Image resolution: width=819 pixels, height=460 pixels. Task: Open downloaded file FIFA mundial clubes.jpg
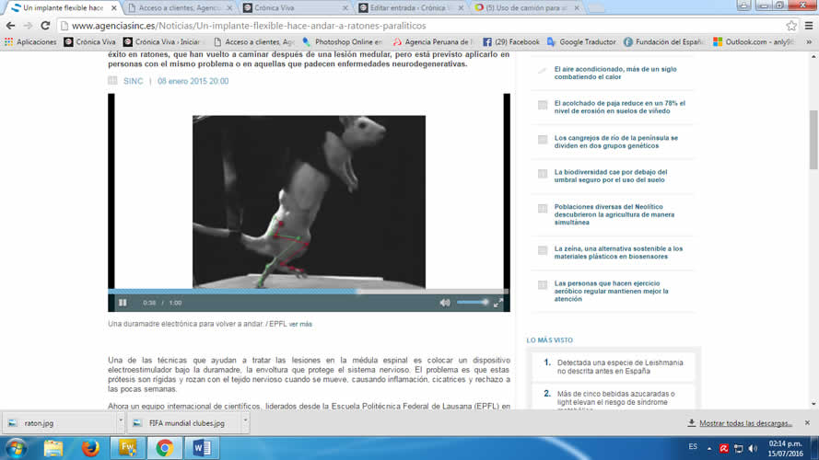coord(184,423)
